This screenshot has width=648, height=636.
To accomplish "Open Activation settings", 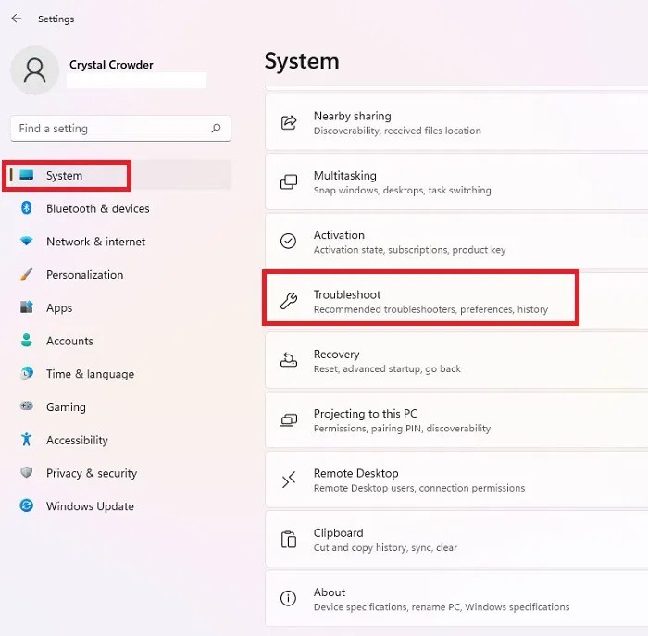I will (x=456, y=242).
